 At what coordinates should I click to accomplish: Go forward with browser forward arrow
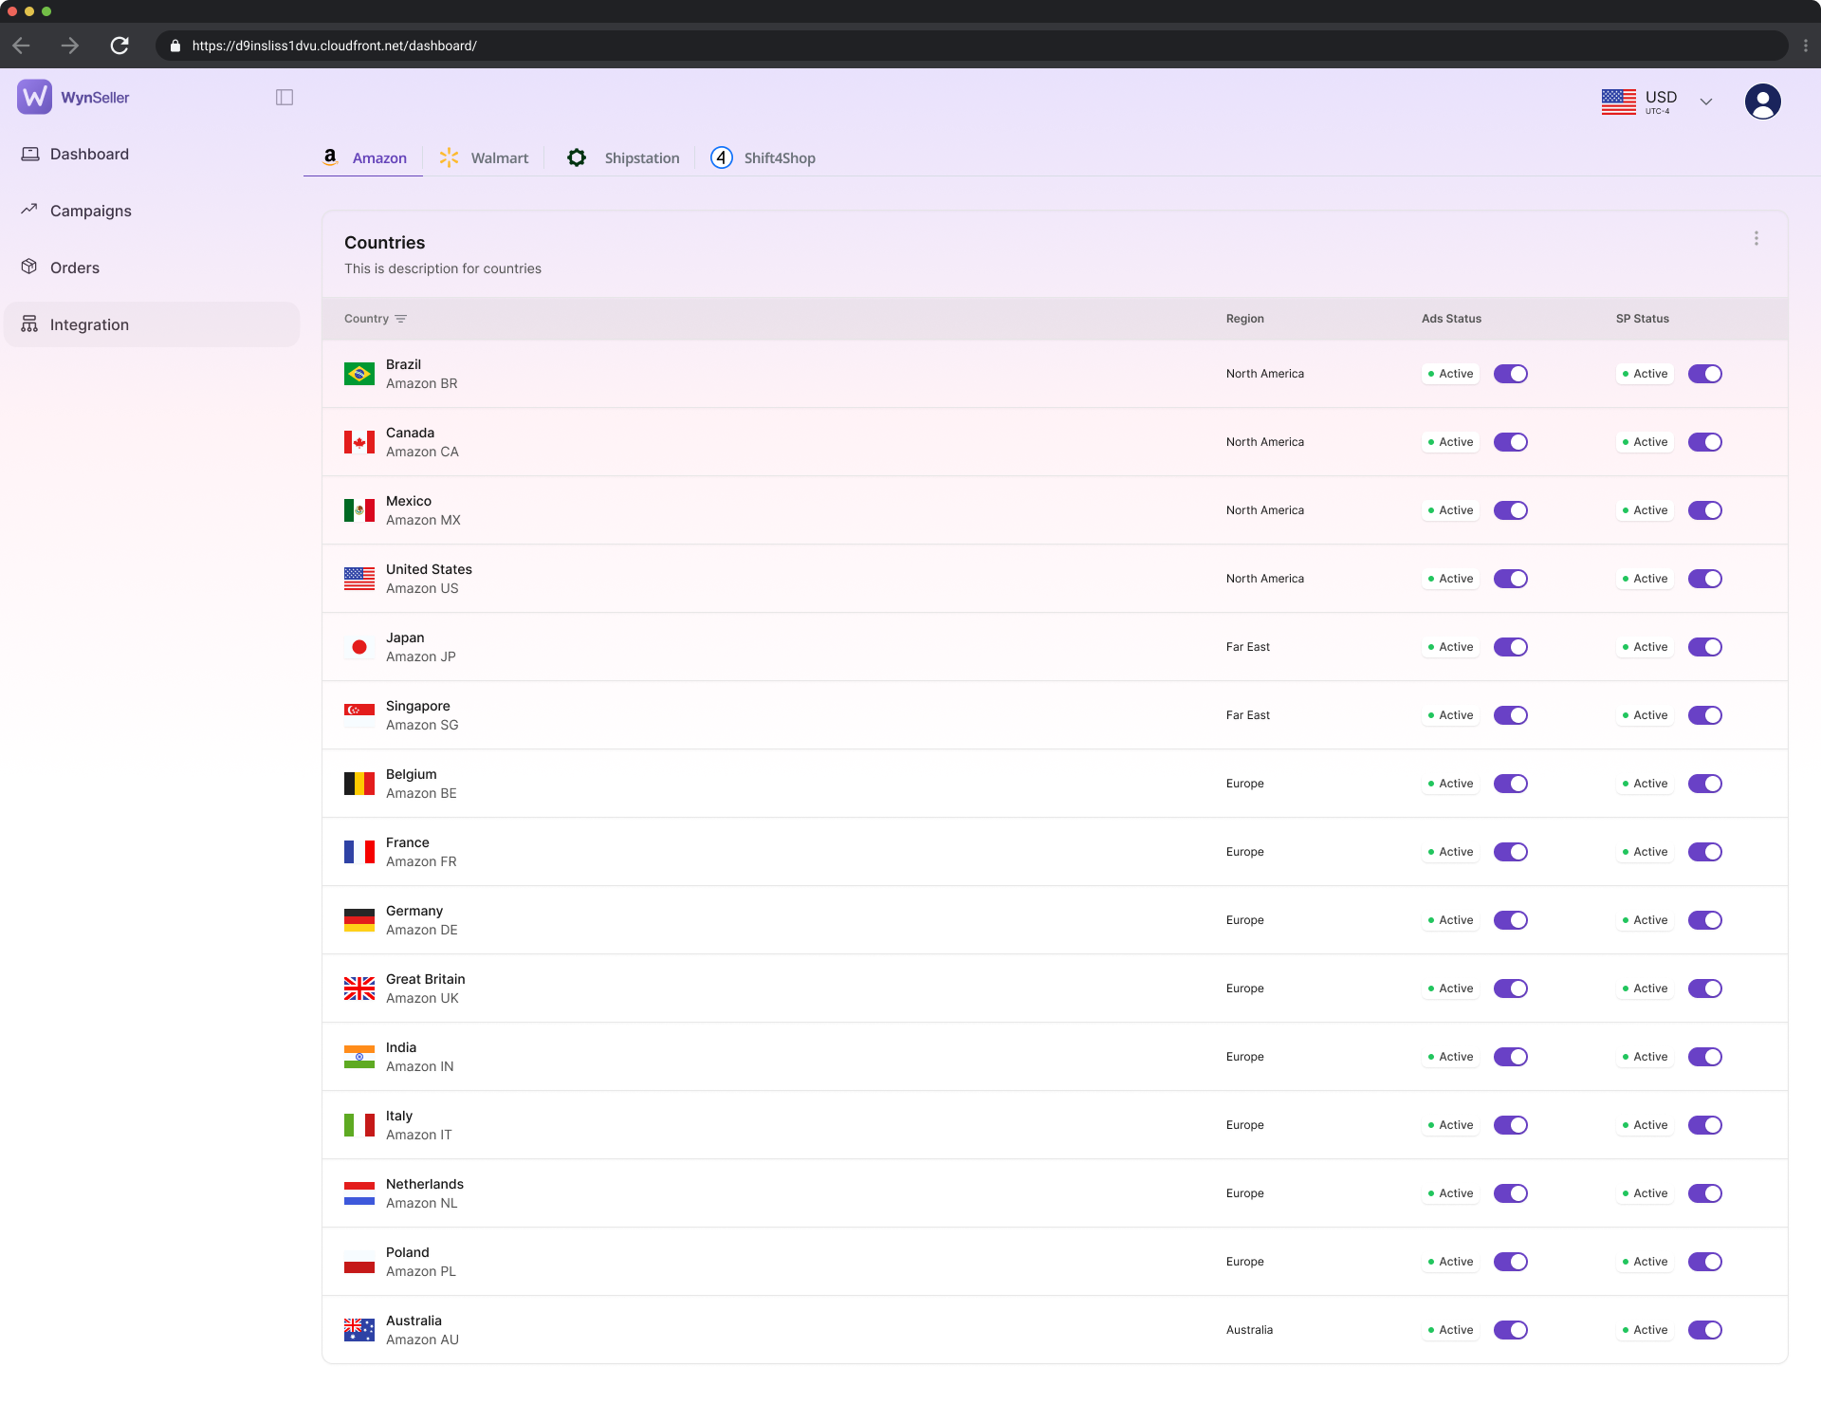click(x=69, y=46)
